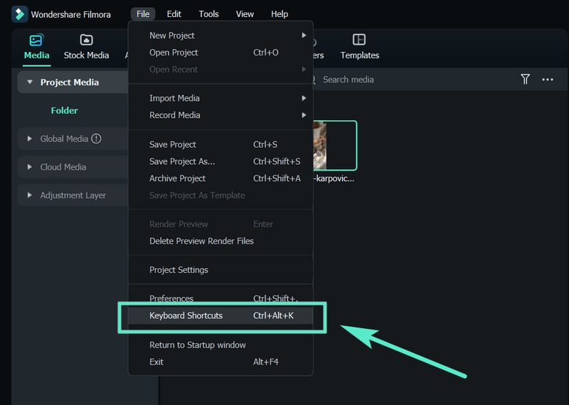The image size is (569, 405).
Task: Select Keyboard Shortcuts menu item
Action: (x=220, y=315)
